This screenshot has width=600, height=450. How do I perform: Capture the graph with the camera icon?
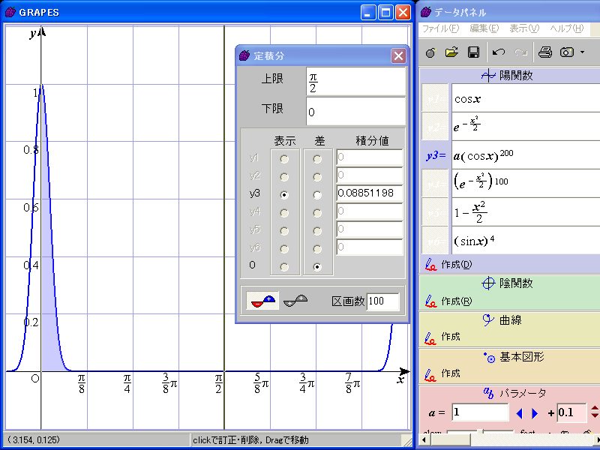(567, 52)
